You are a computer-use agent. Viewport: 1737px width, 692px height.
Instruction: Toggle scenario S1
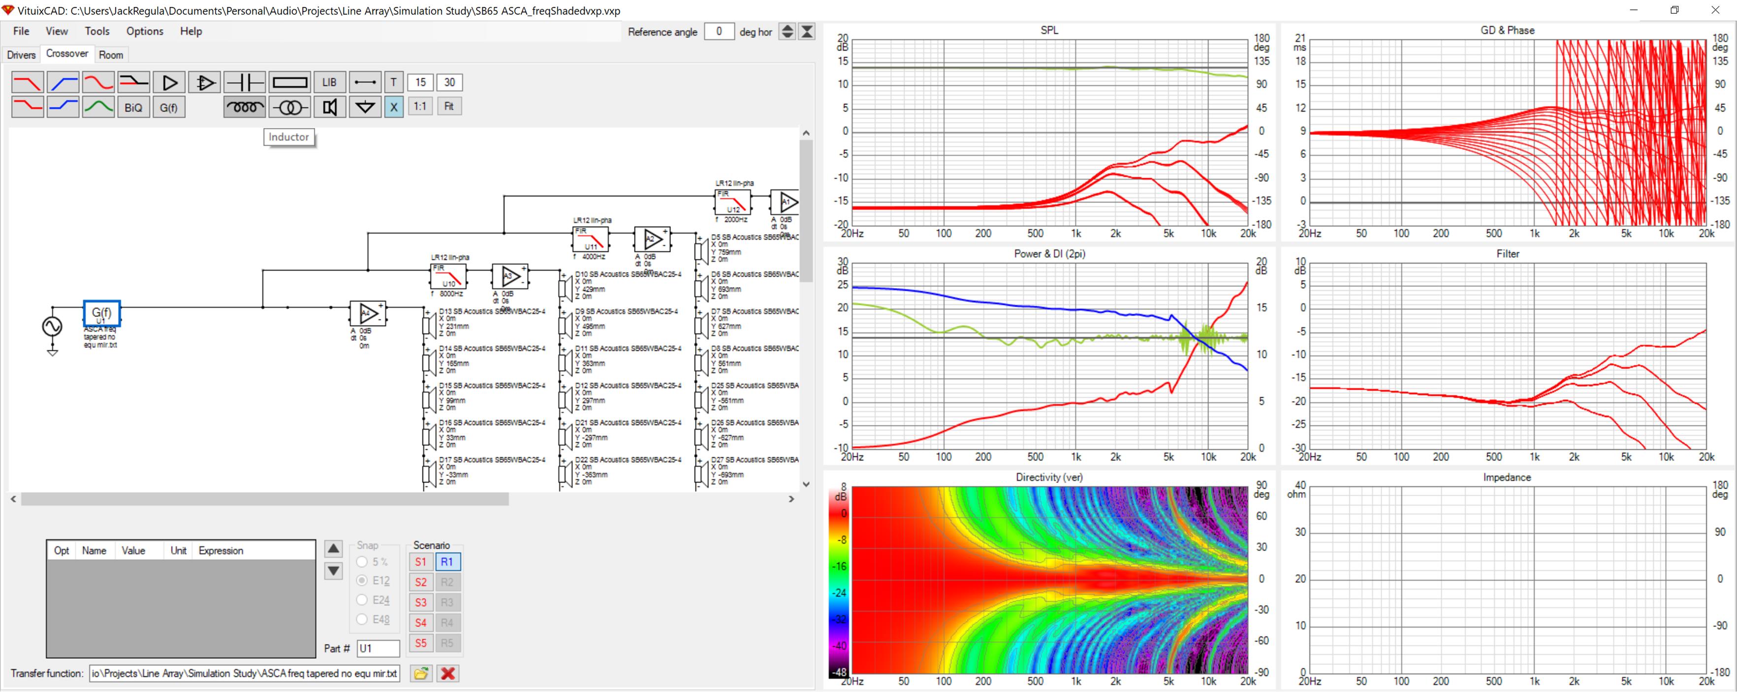[421, 562]
